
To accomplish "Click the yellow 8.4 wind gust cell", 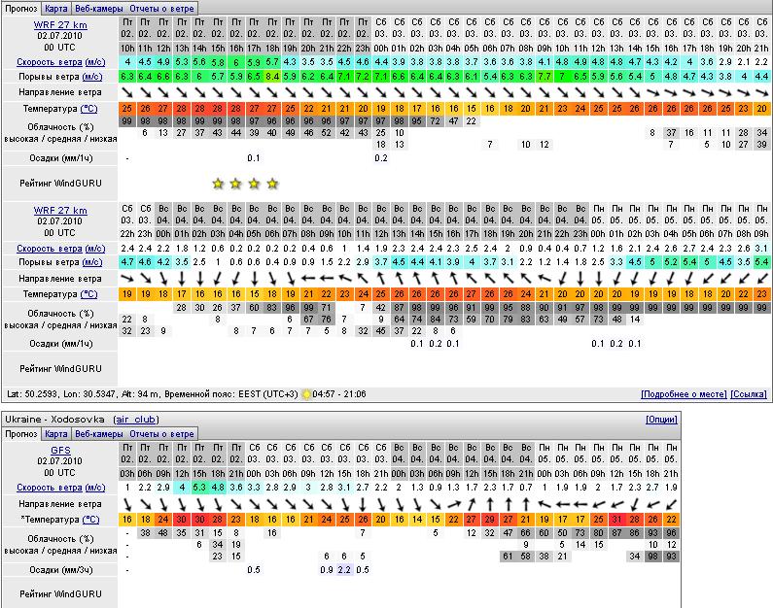I will click(273, 76).
